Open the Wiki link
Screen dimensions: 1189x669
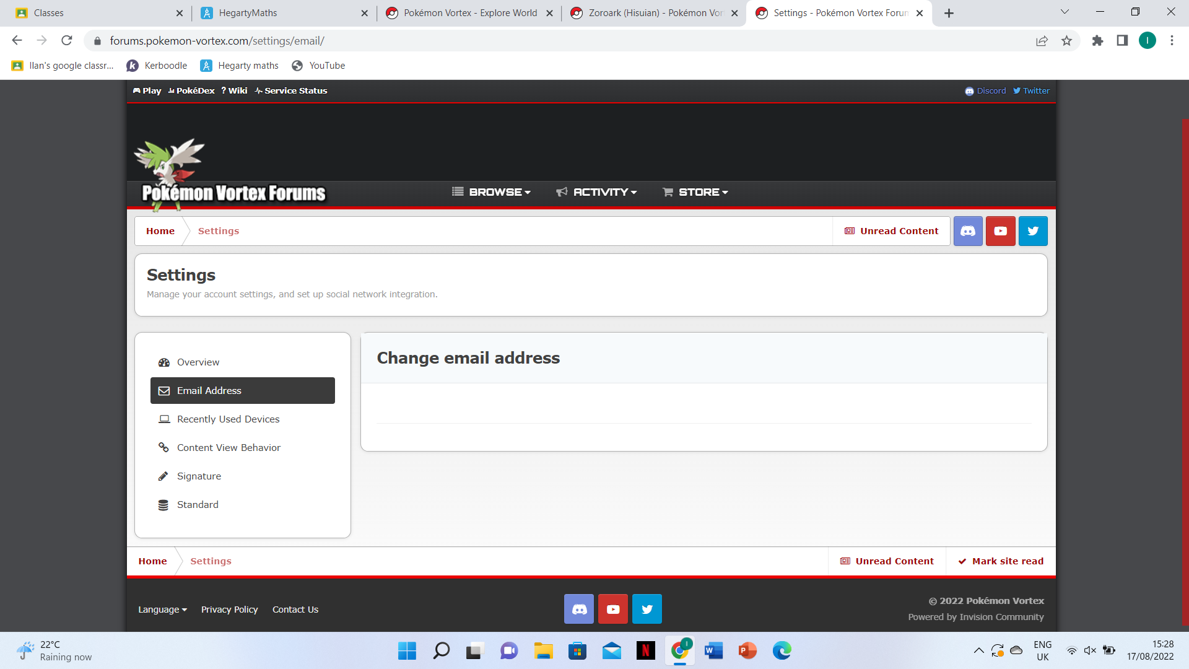(234, 90)
